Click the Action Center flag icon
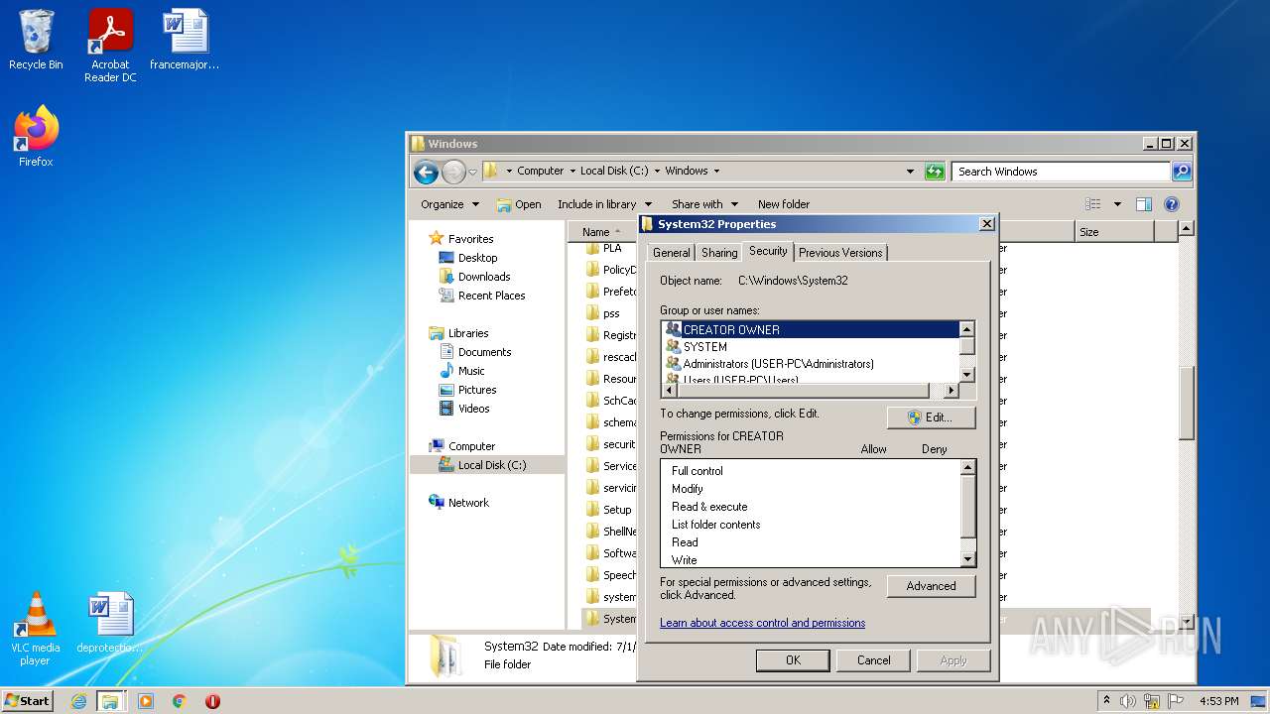1270x714 pixels. (1176, 701)
